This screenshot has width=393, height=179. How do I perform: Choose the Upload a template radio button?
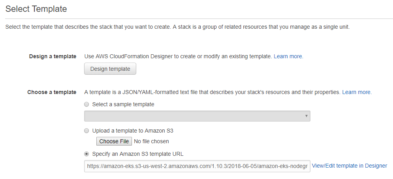click(86, 131)
